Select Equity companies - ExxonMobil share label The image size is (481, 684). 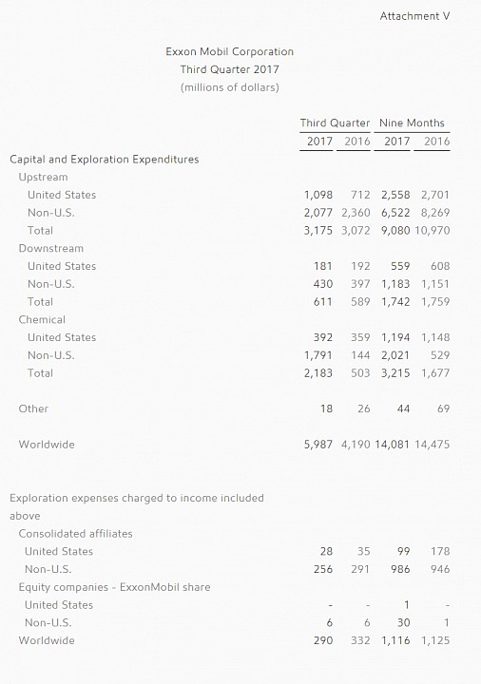tap(114, 587)
